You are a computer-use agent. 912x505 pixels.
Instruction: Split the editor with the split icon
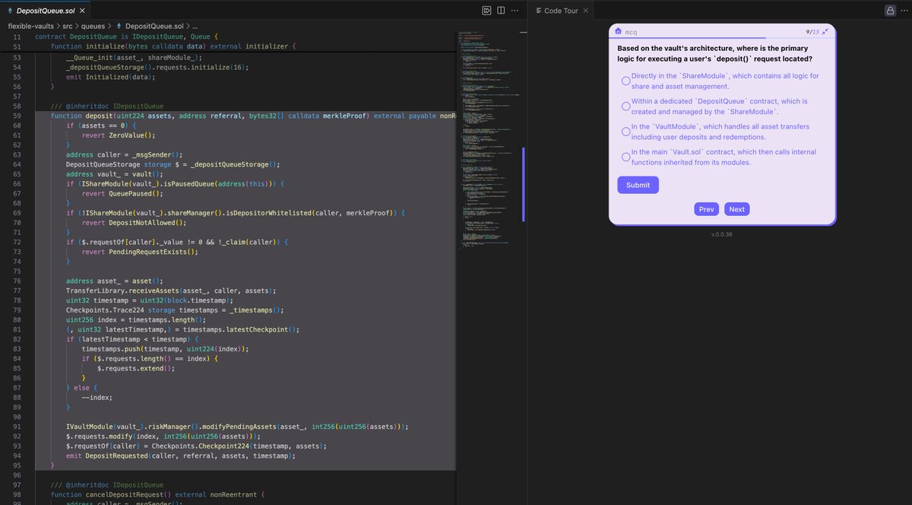(x=502, y=11)
